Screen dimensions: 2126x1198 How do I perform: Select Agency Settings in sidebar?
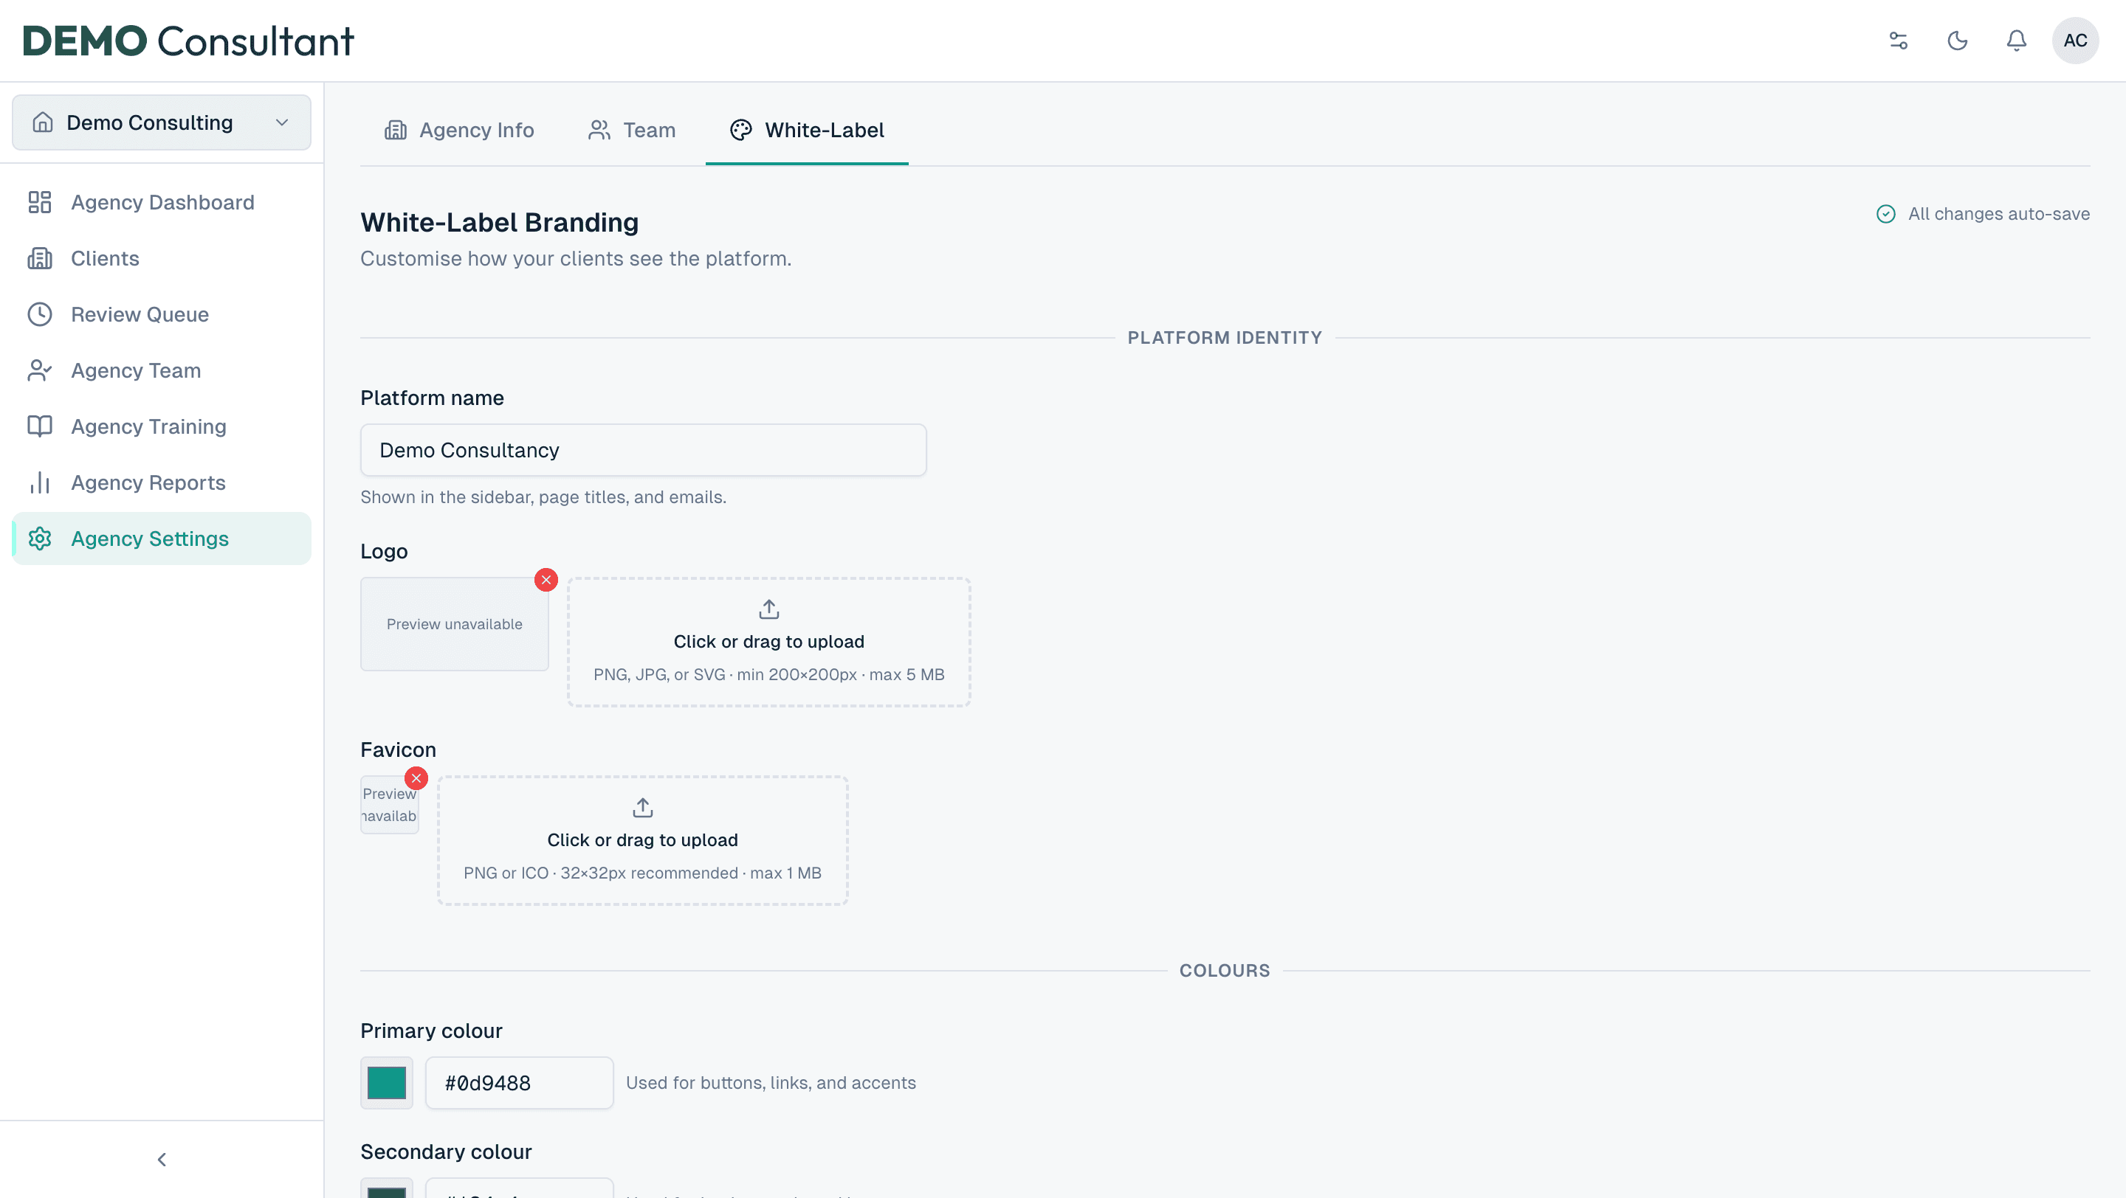pos(162,539)
